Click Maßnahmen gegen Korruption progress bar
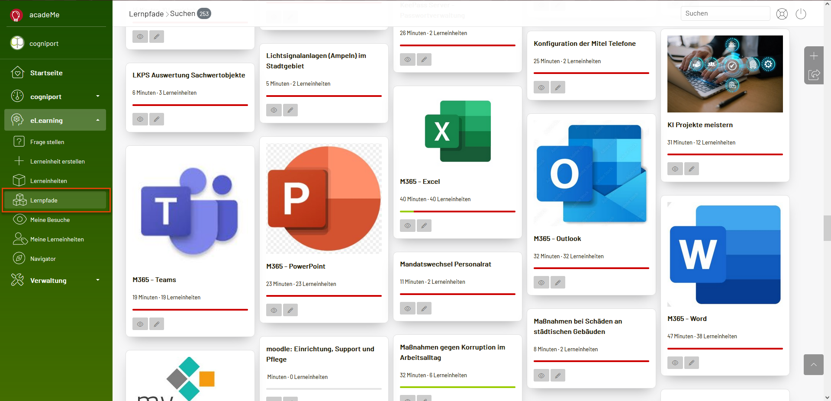 tap(457, 387)
